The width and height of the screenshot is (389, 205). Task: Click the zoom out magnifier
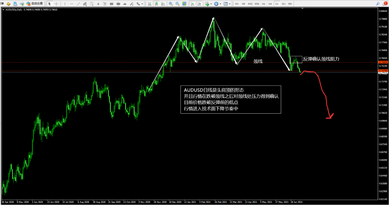[x=177, y=4]
